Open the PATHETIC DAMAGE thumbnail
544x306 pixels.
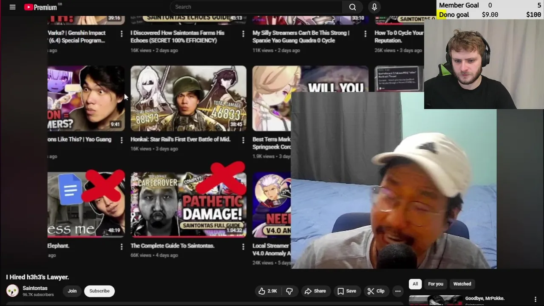(x=188, y=204)
